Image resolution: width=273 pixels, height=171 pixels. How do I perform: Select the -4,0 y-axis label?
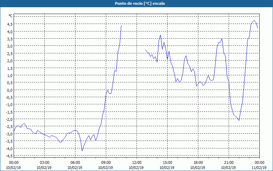10,149
